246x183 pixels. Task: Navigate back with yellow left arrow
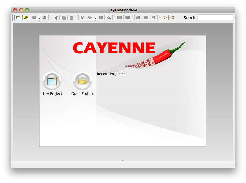165,18
